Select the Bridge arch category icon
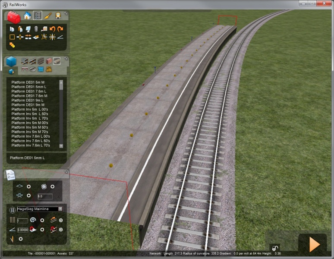Image resolution: width=334 pixels, height=259 pixels. click(25, 69)
